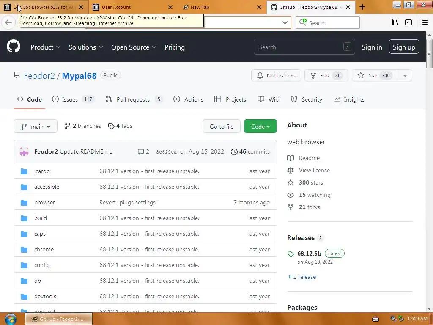Image resolution: width=433 pixels, height=325 pixels.
Task: Switch to the New Tab browser tab
Action: pos(222,7)
